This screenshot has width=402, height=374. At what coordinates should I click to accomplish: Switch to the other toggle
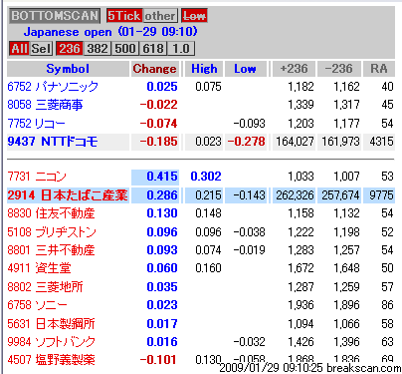click(160, 16)
